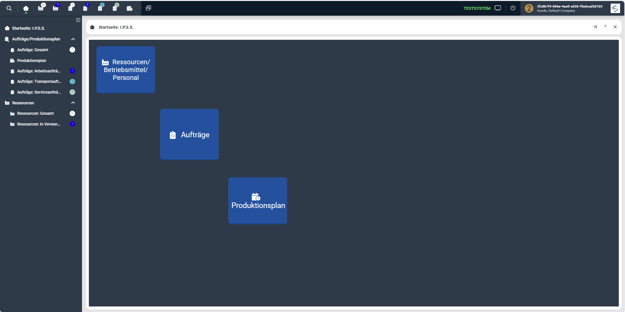Click the search magnifier icon
This screenshot has width=625, height=312.
click(x=9, y=8)
